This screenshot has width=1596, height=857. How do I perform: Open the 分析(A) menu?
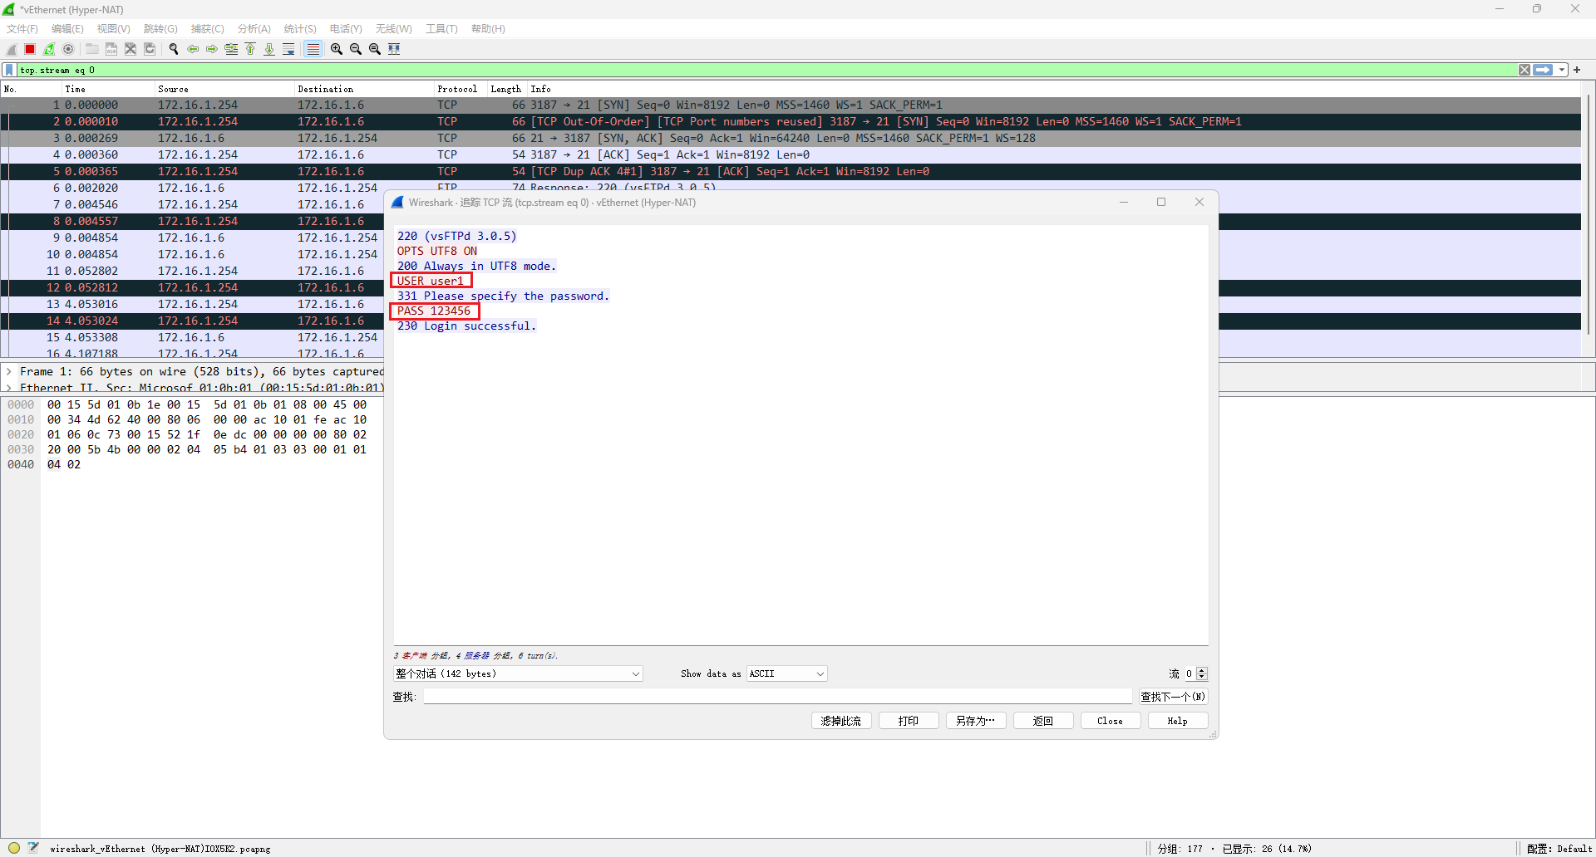[x=254, y=28]
